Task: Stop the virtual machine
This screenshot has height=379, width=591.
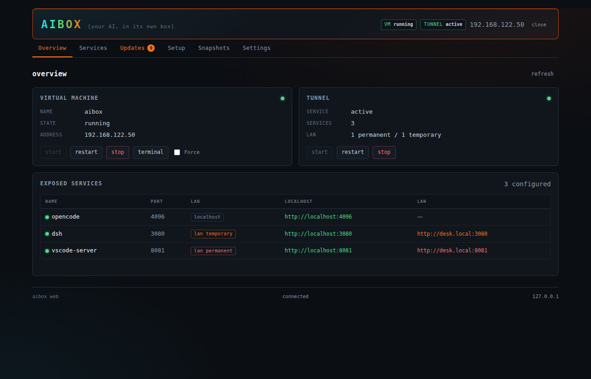Action: coord(118,153)
